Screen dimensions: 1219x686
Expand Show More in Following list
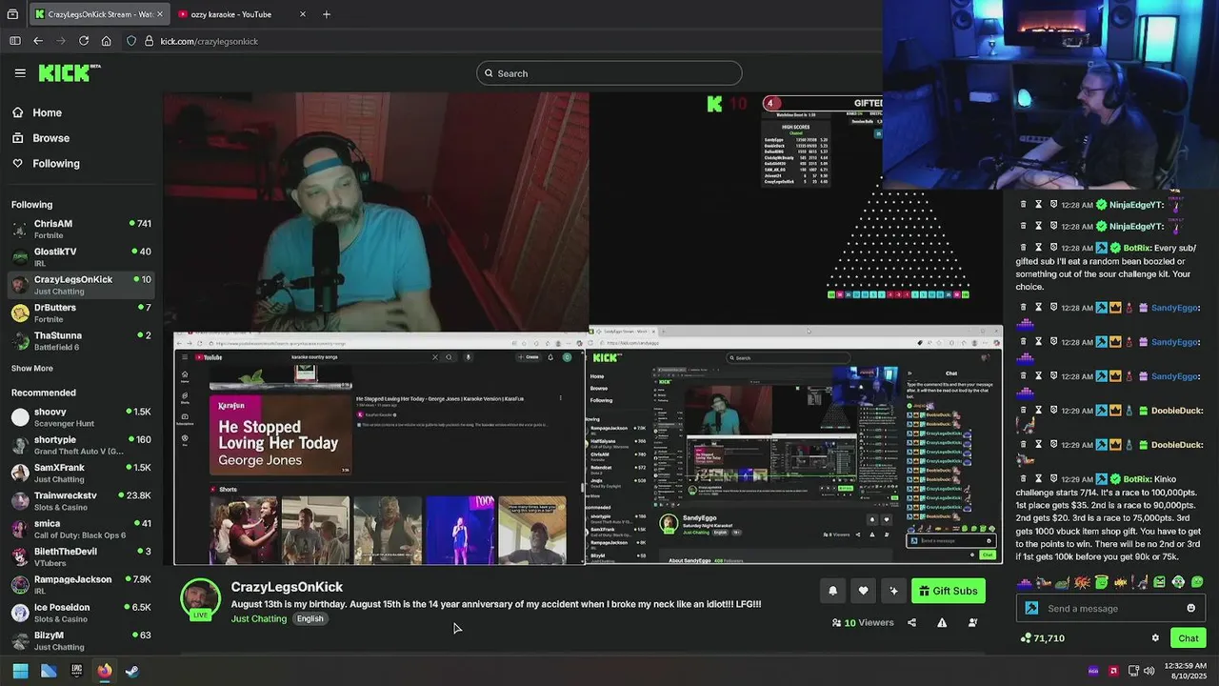(32, 369)
